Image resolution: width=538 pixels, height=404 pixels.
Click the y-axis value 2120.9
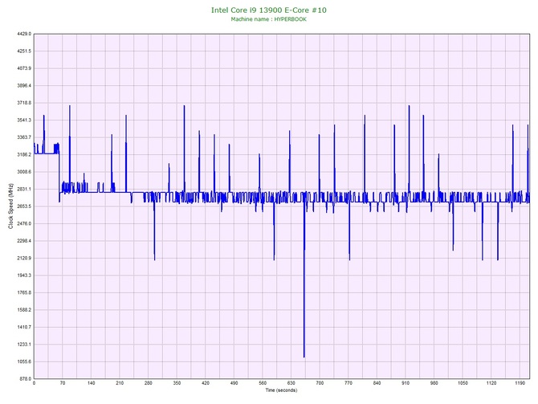point(24,258)
